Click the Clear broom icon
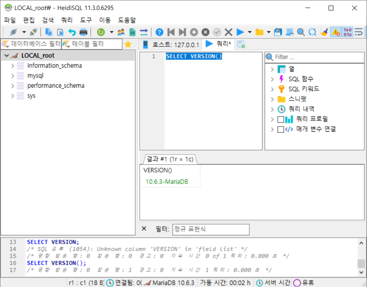This screenshot has height=287, width=367. [324, 32]
